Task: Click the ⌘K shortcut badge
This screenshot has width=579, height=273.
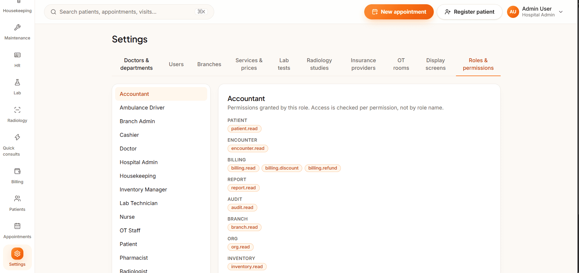Action: pos(201,12)
